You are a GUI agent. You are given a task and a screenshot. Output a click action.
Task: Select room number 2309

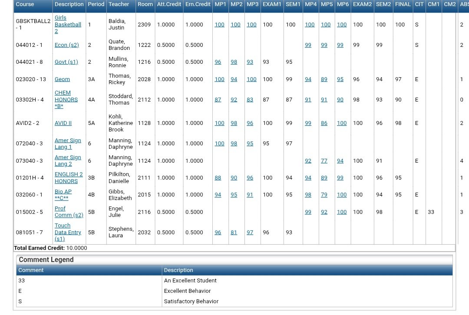tap(144, 24)
